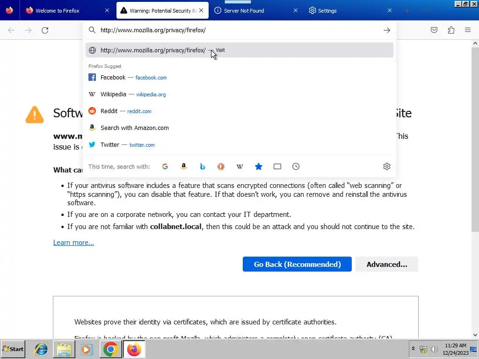Viewport: 479px width, 359px height.
Task: Open search settings gear in dropdown
Action: [387, 166]
